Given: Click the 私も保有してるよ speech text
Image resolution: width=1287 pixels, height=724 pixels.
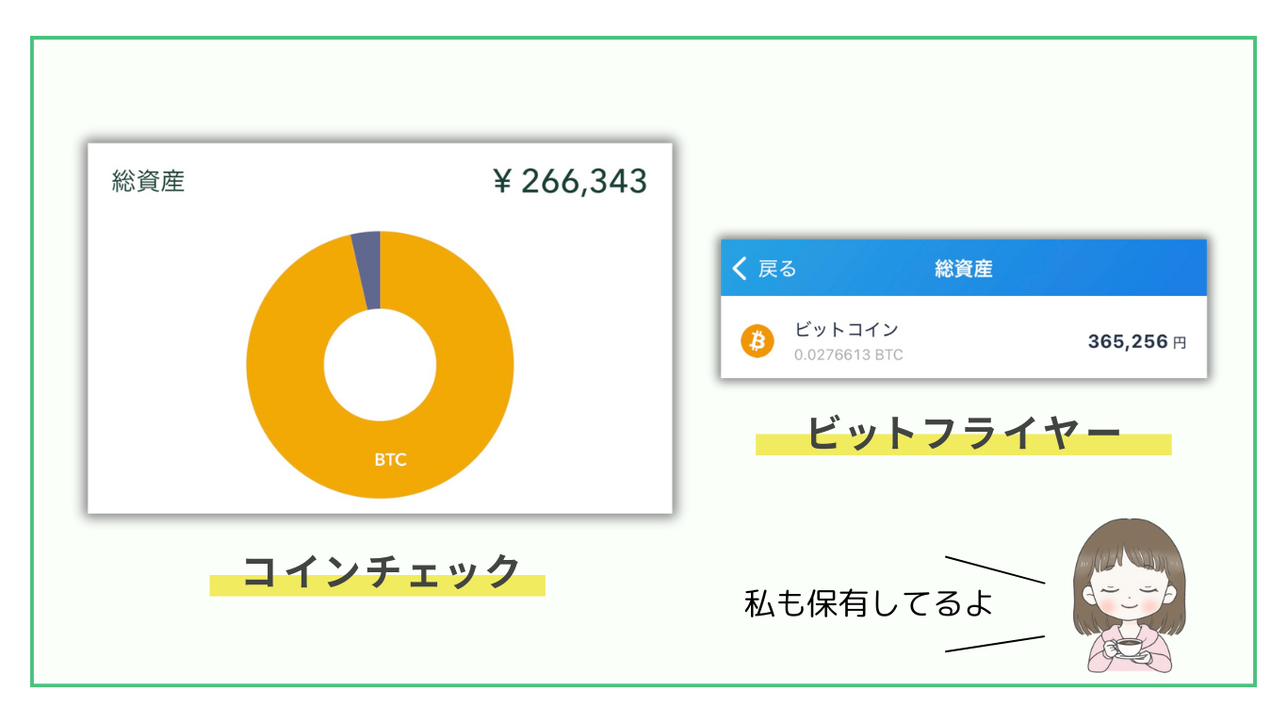Looking at the screenshot, I should 869,602.
